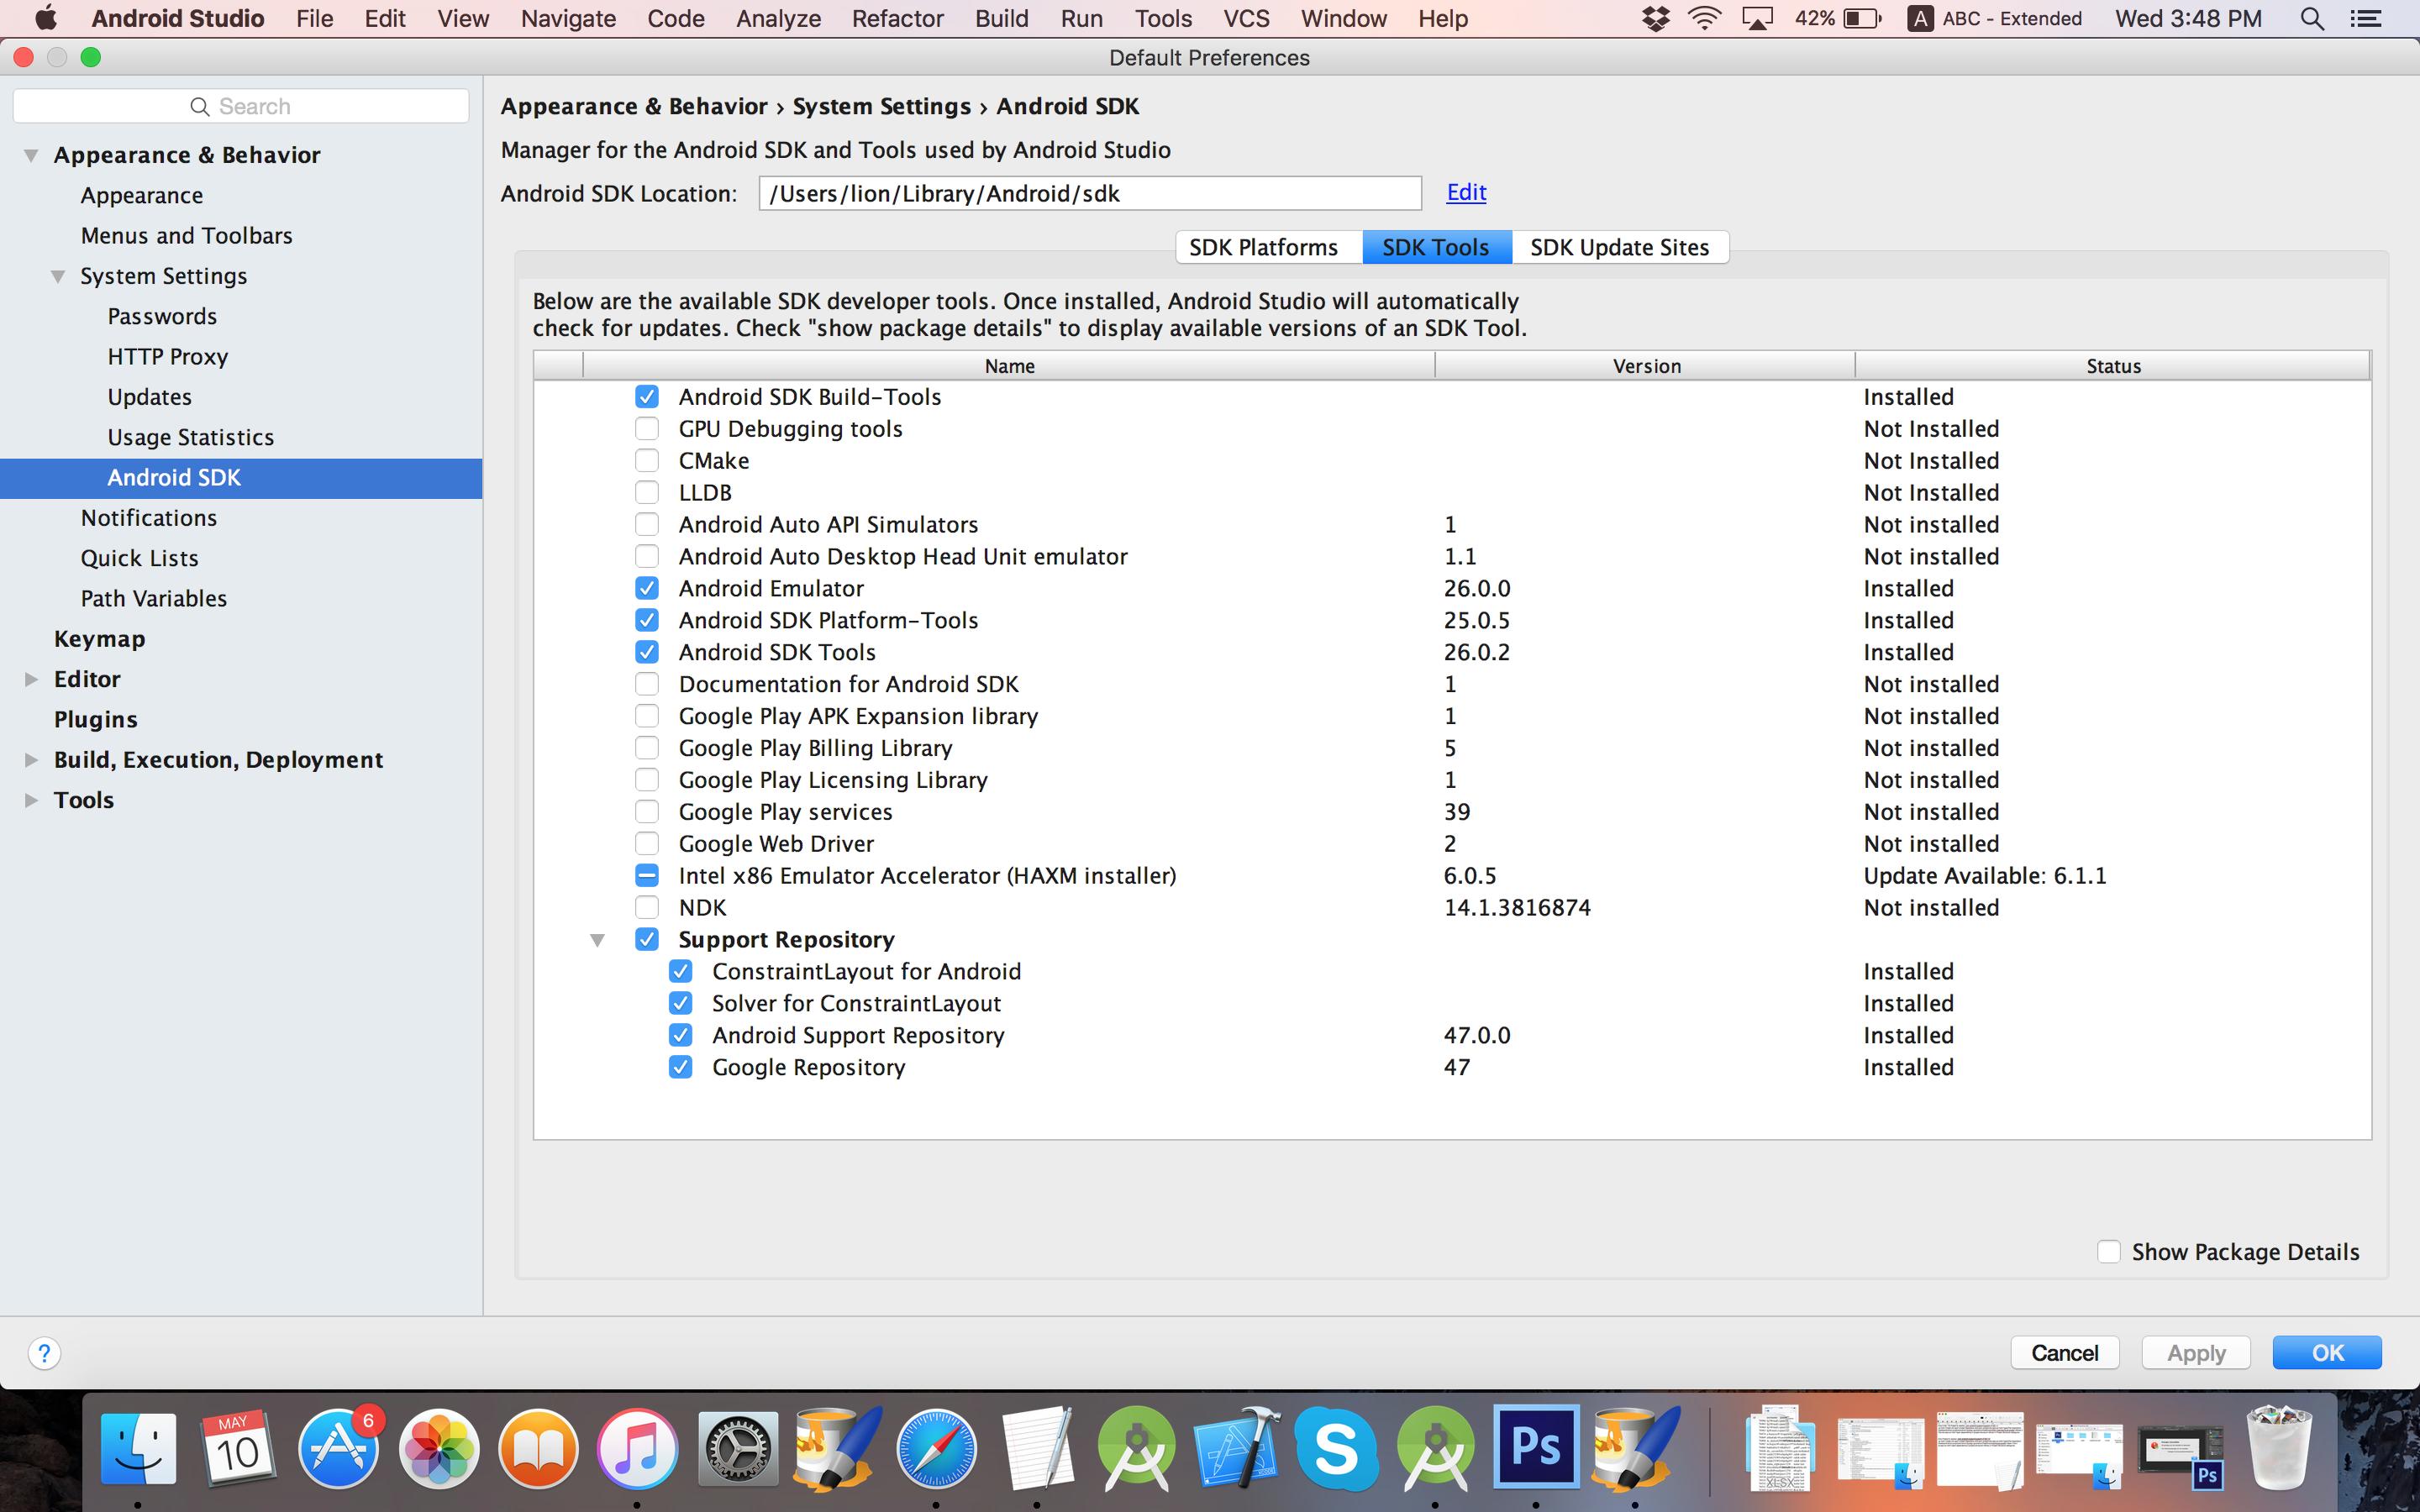Click the Spotlight search icon in menu bar
This screenshot has height=1512, width=2420.
(x=2311, y=19)
